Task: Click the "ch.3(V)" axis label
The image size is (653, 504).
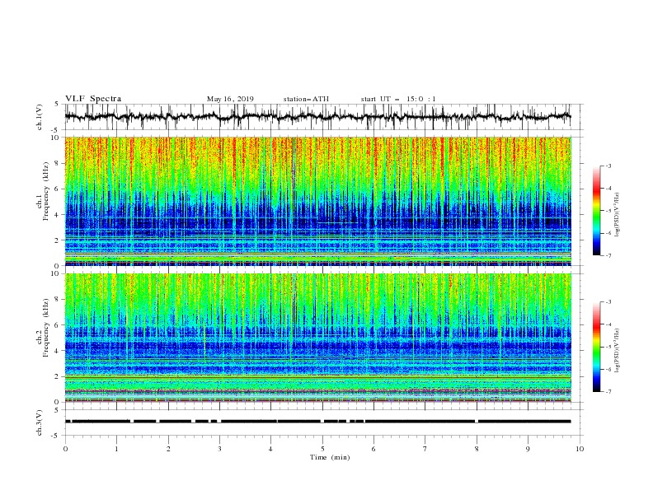Action: pyautogui.click(x=40, y=422)
